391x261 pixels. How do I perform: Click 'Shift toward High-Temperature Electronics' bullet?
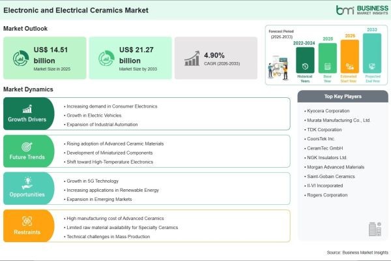[x=108, y=162]
